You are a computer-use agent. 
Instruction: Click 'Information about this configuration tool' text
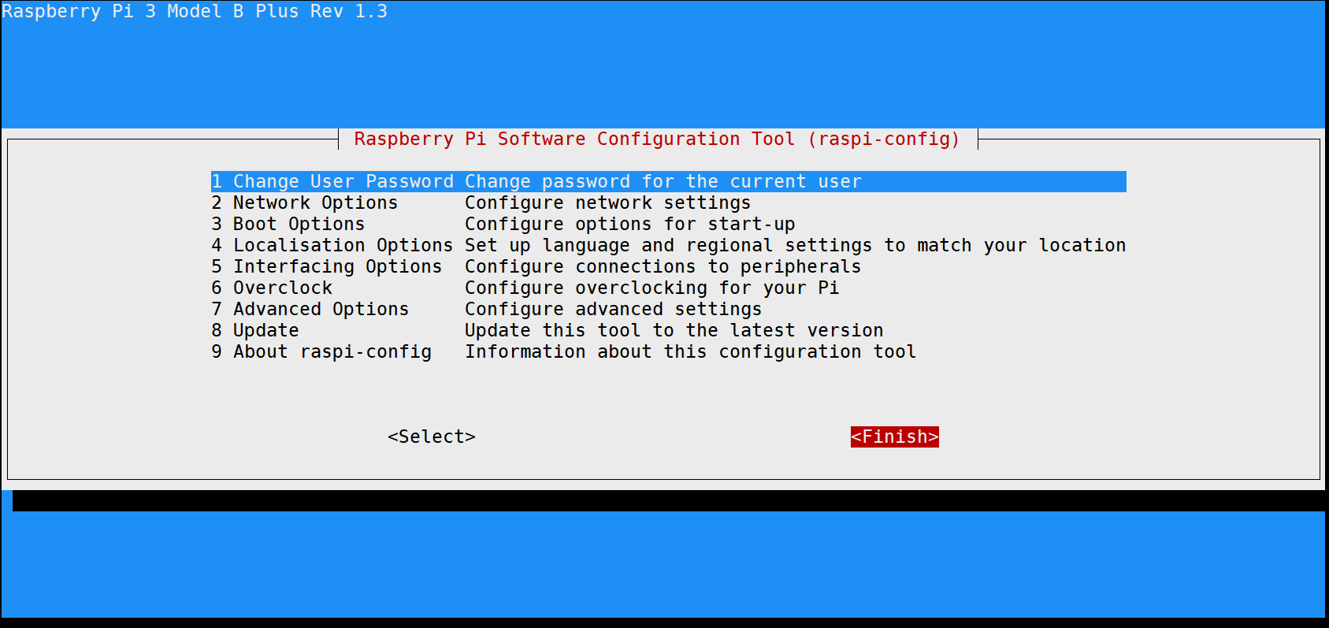(x=690, y=352)
